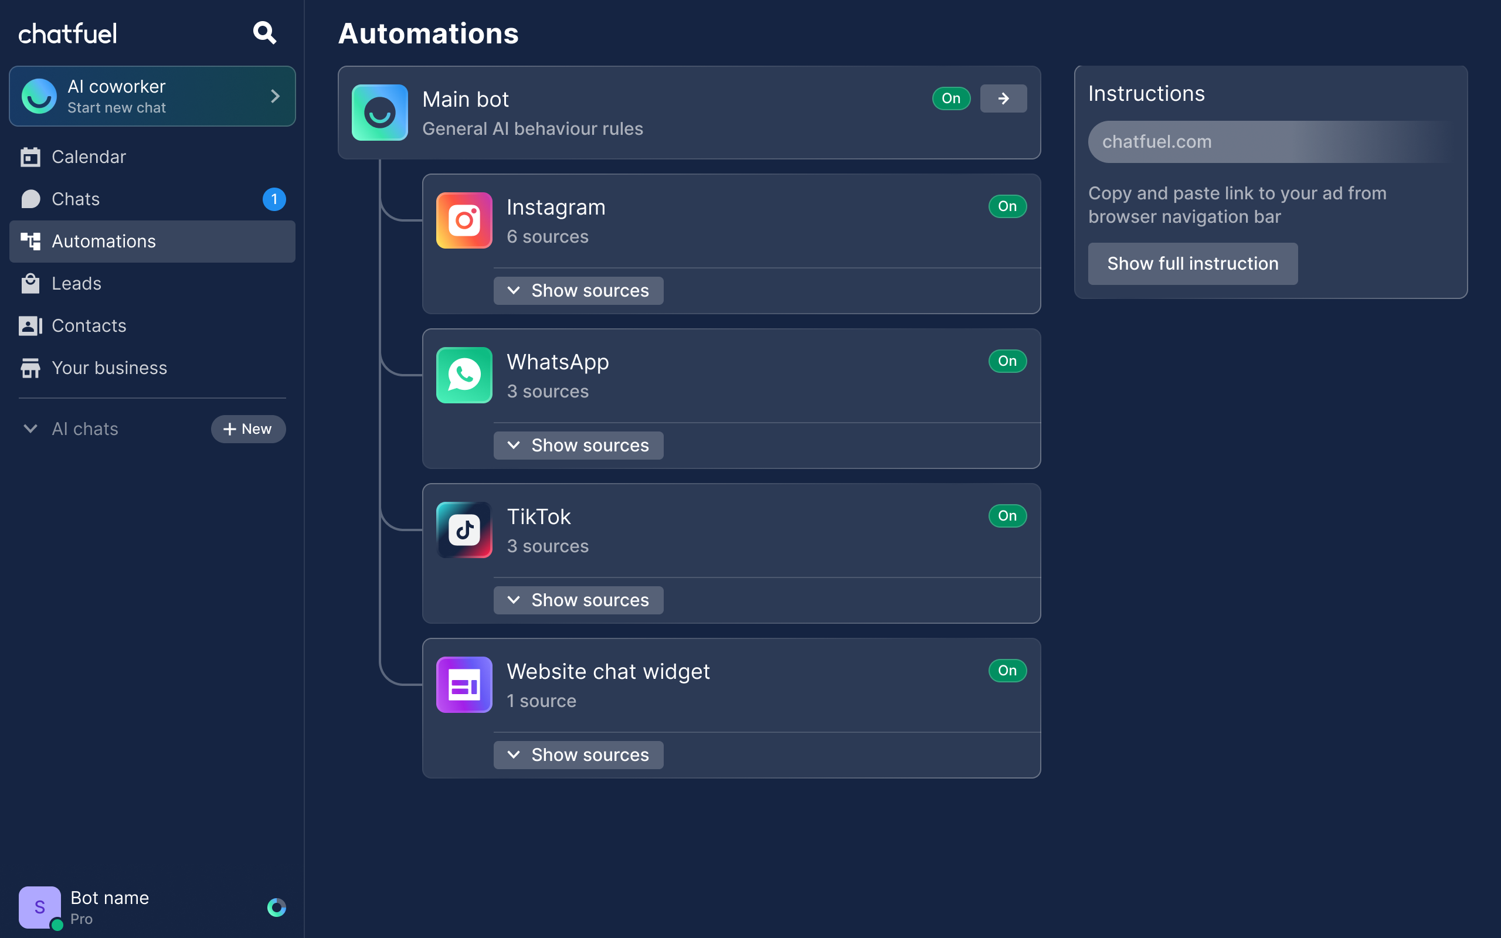
Task: Select Automations in the sidebar
Action: pos(152,242)
